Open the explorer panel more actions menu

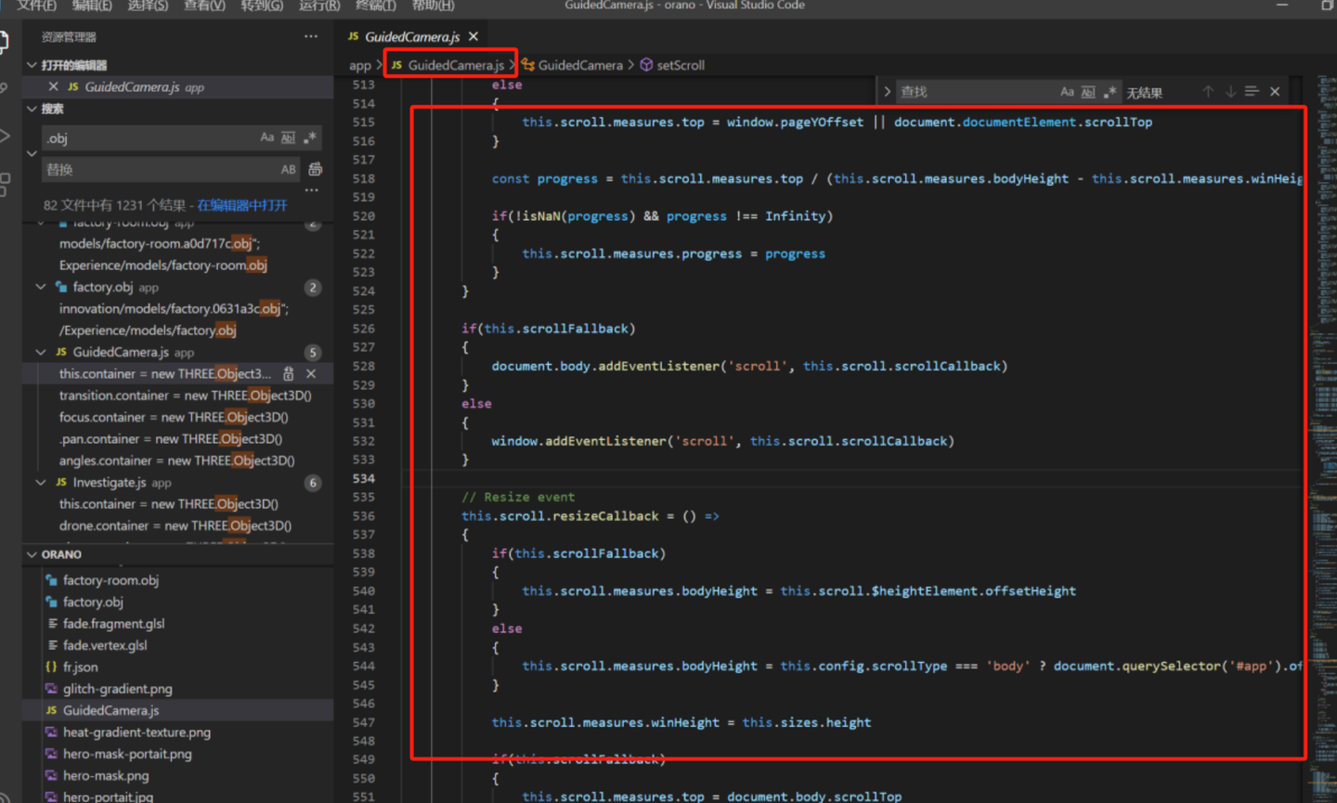click(310, 37)
